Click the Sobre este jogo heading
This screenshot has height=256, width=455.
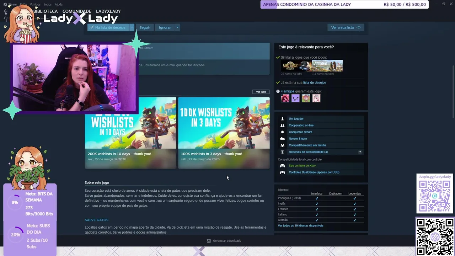click(97, 182)
